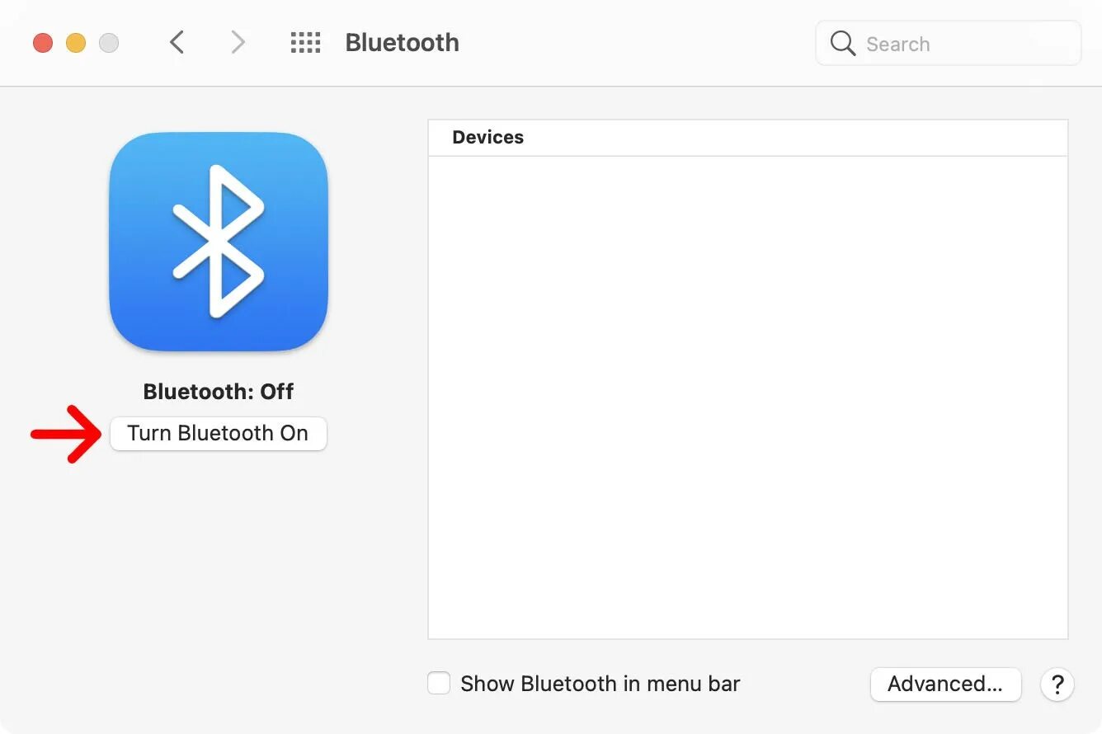Focus the Search field
The height and width of the screenshot is (734, 1102).
(x=949, y=43)
